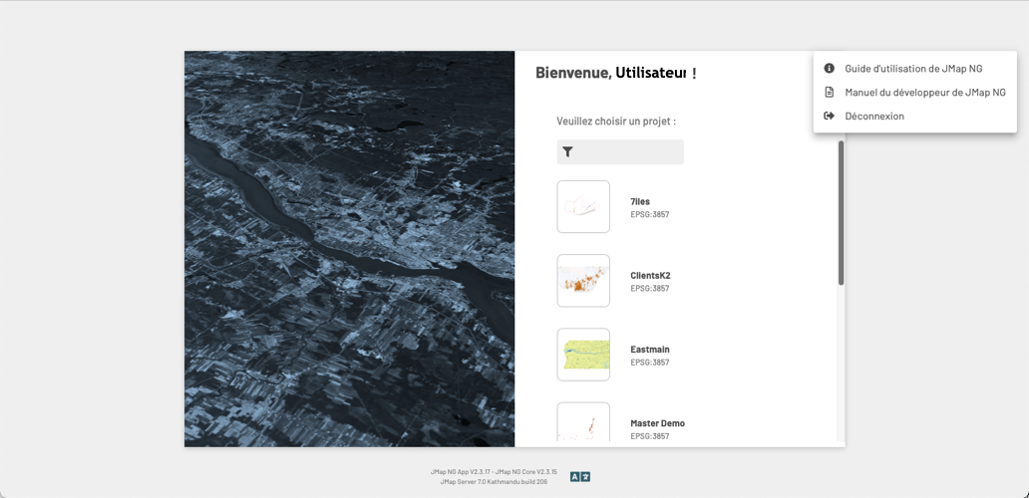Choose the Déconnexion menu item label
Image resolution: width=1029 pixels, height=498 pixels.
[x=874, y=117]
